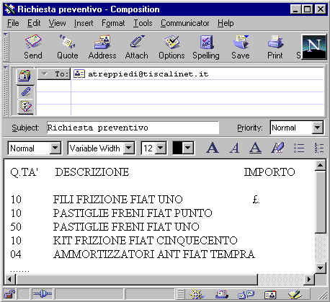Click the vertical scrollbar down arrow
The image size is (330, 302).
click(x=320, y=267)
